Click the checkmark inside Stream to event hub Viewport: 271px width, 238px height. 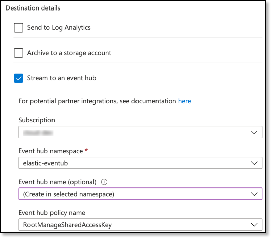tap(18, 78)
